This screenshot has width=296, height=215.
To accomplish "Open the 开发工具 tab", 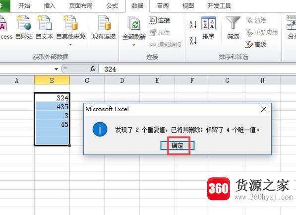I will coord(219,5).
